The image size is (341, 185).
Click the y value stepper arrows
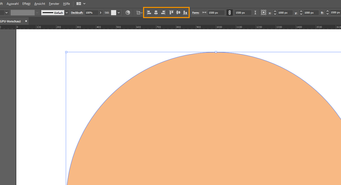(x=301, y=13)
